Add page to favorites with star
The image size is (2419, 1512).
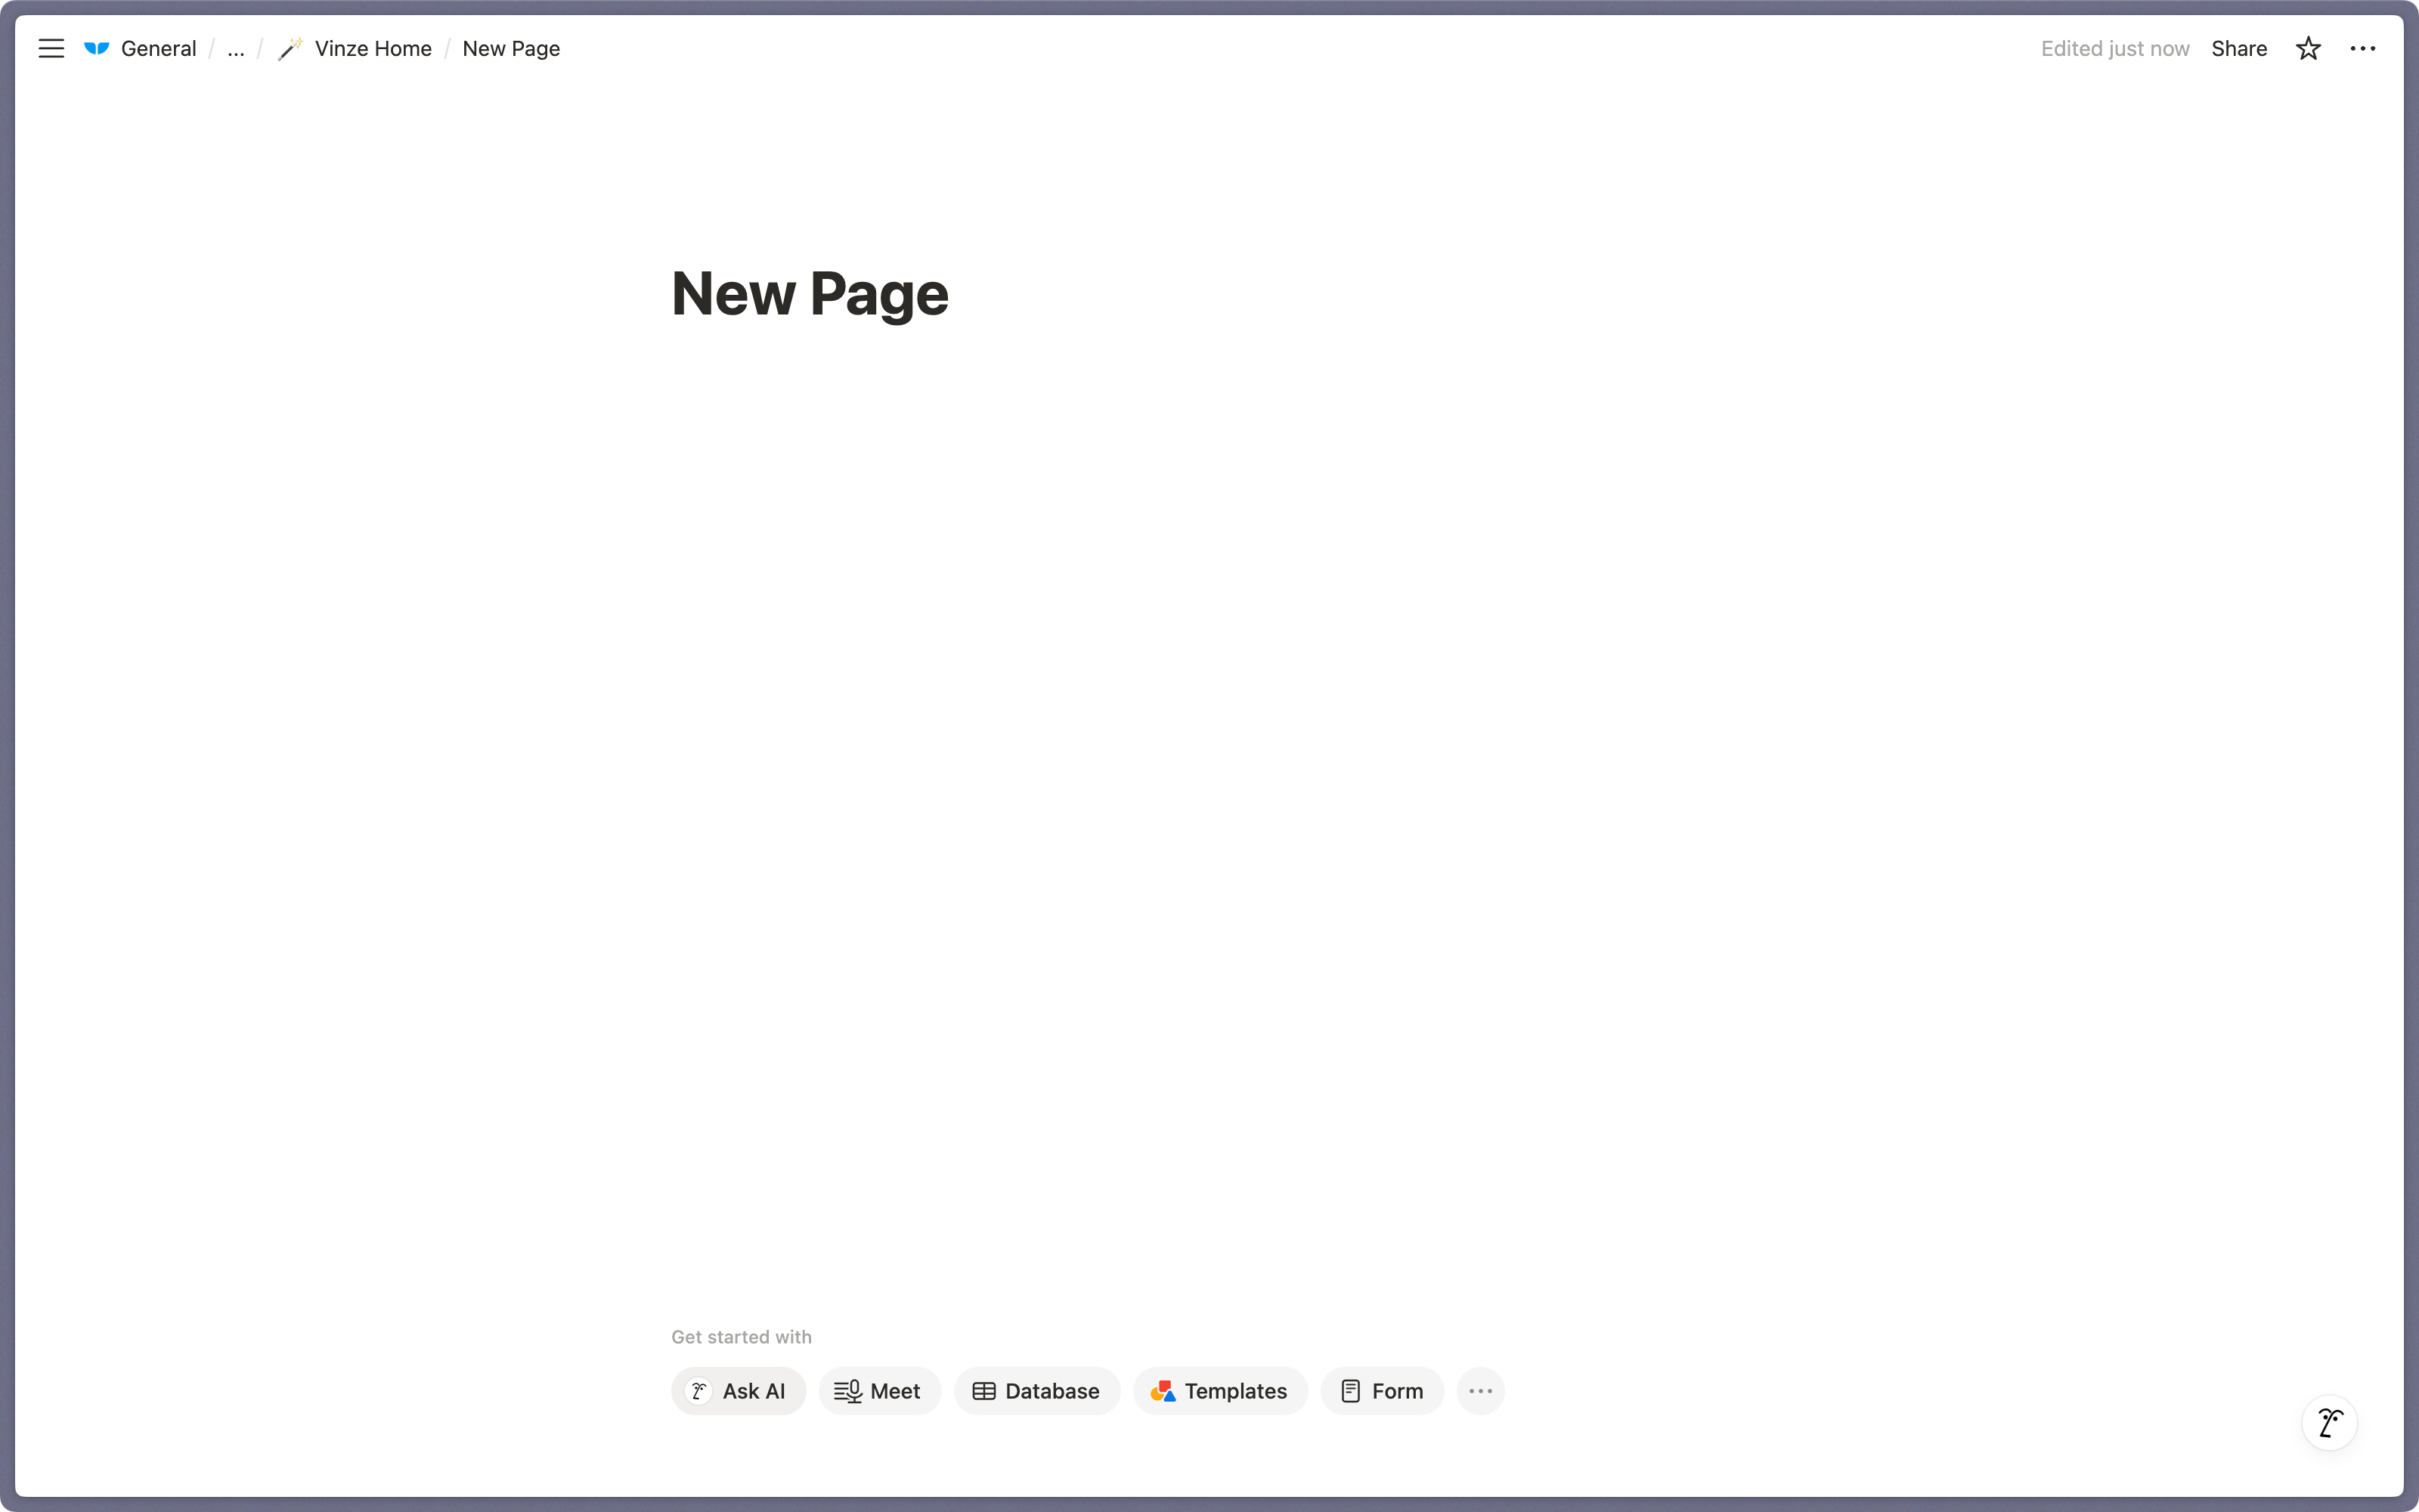click(x=2307, y=48)
